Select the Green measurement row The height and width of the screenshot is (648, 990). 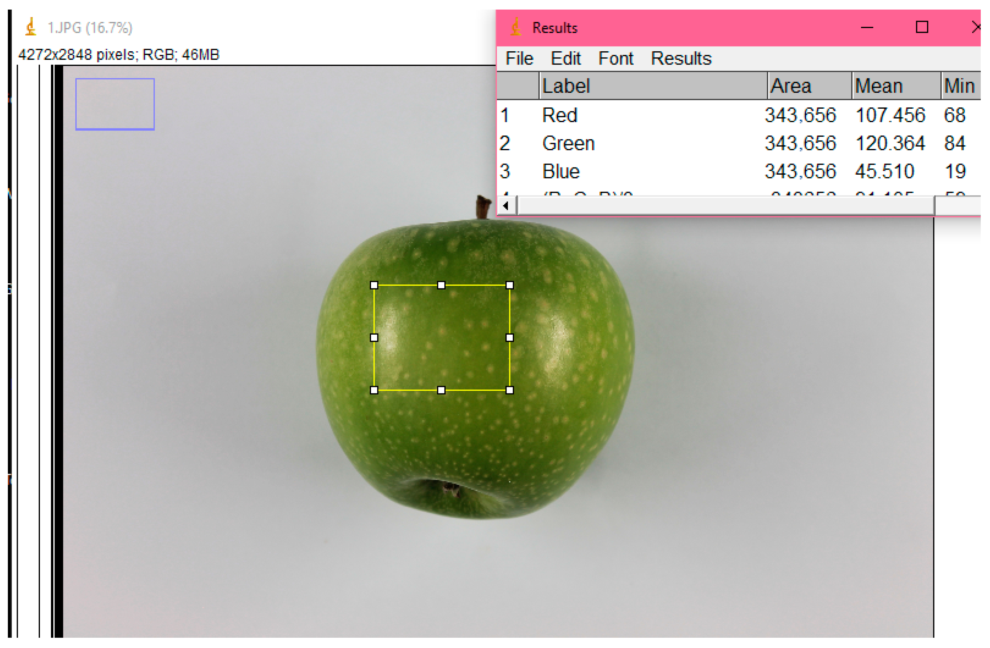[x=568, y=144]
